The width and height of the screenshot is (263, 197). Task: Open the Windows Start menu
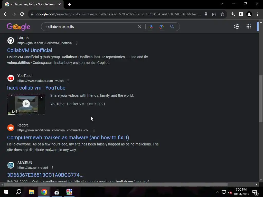pyautogui.click(x=6, y=192)
